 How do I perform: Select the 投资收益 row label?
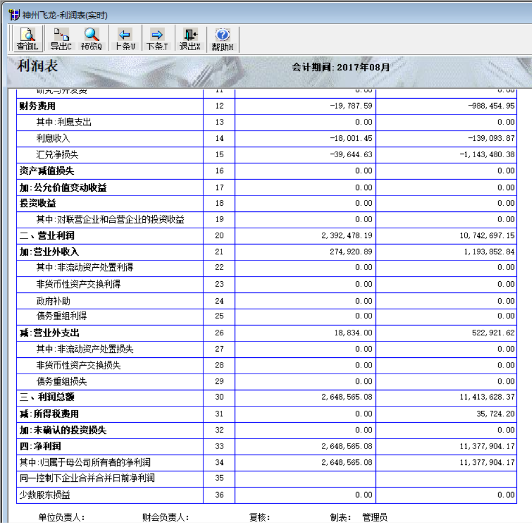pyautogui.click(x=38, y=203)
